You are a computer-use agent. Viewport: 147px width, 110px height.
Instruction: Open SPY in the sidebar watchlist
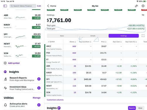coord(22,35)
